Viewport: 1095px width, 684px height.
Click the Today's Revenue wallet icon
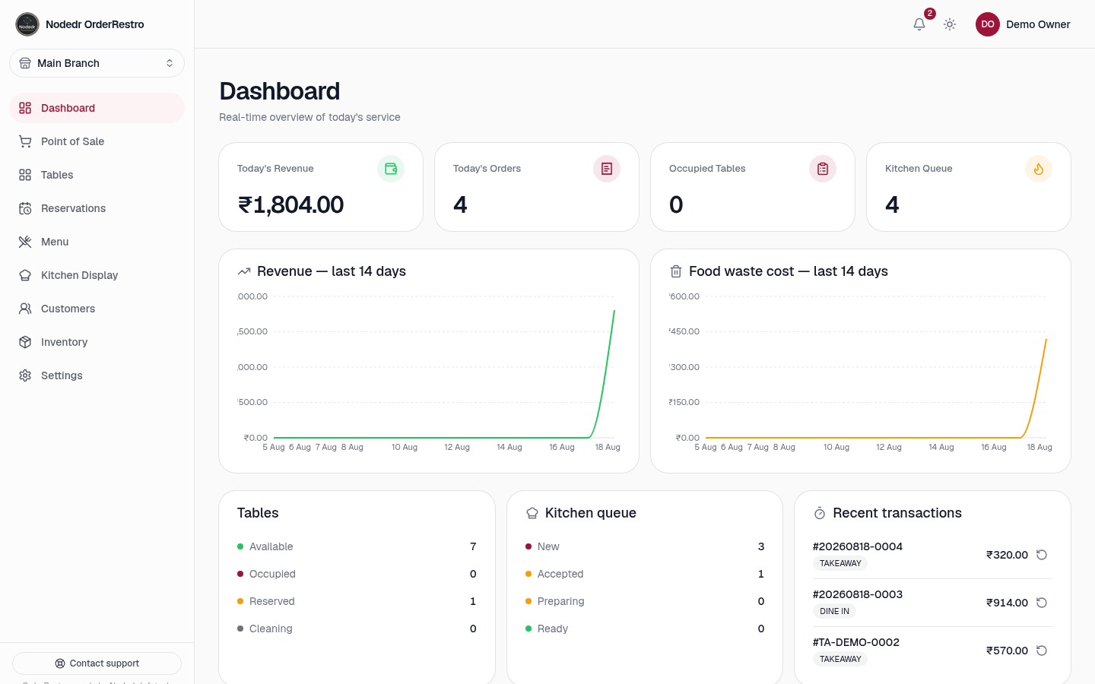[x=391, y=169]
